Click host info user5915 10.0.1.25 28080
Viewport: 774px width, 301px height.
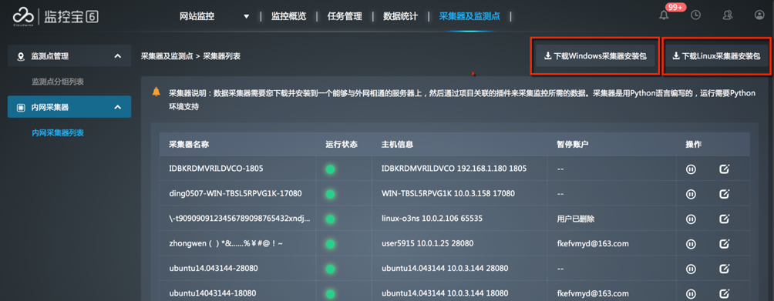(x=429, y=244)
